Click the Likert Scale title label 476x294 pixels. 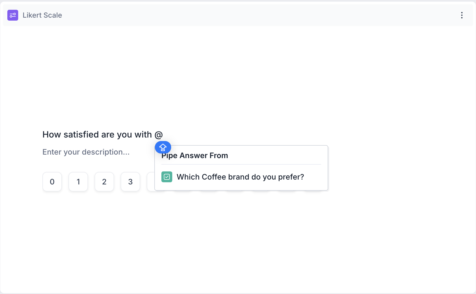[x=42, y=15]
